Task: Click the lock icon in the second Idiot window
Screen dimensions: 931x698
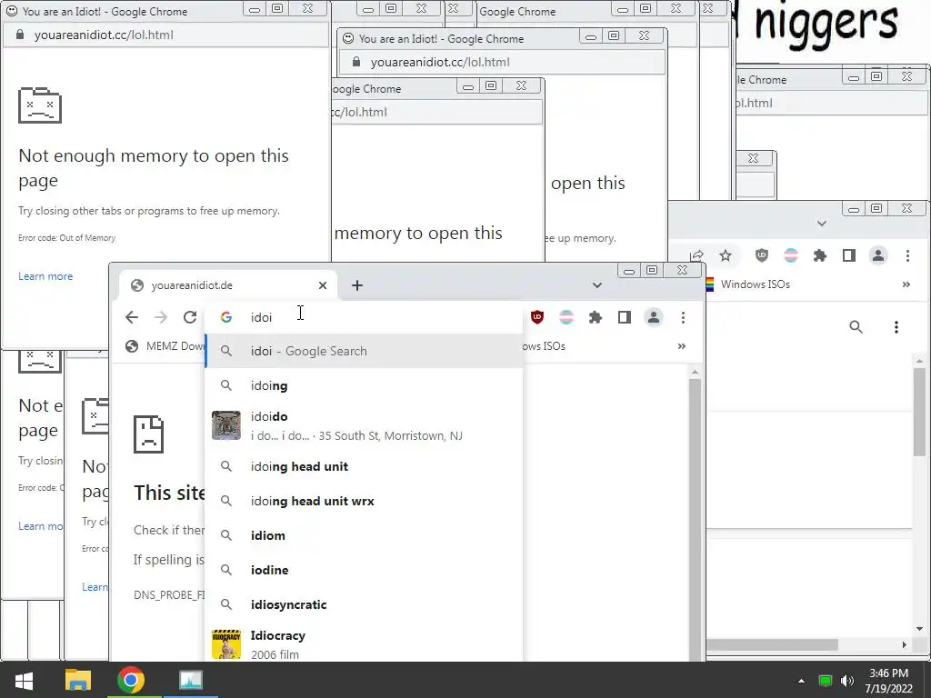Action: [356, 62]
